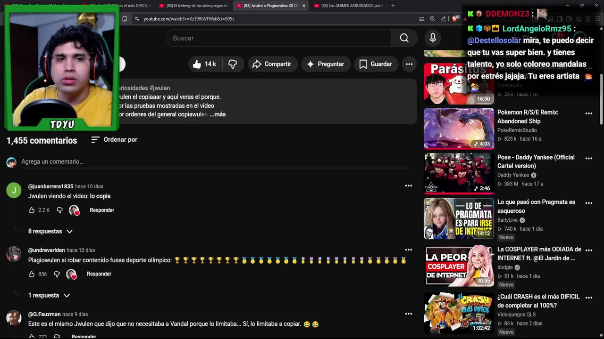Dislike juanbarrera1835's comment
604x339 pixels.
pyautogui.click(x=59, y=210)
